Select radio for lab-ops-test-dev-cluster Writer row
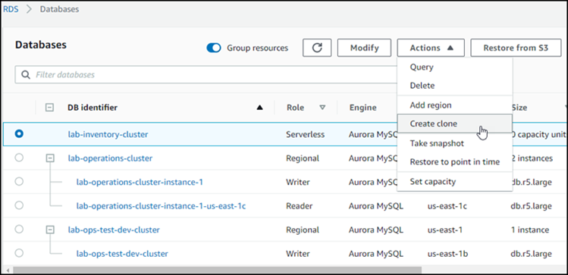Viewport: 568px width, 275px height. pyautogui.click(x=19, y=253)
